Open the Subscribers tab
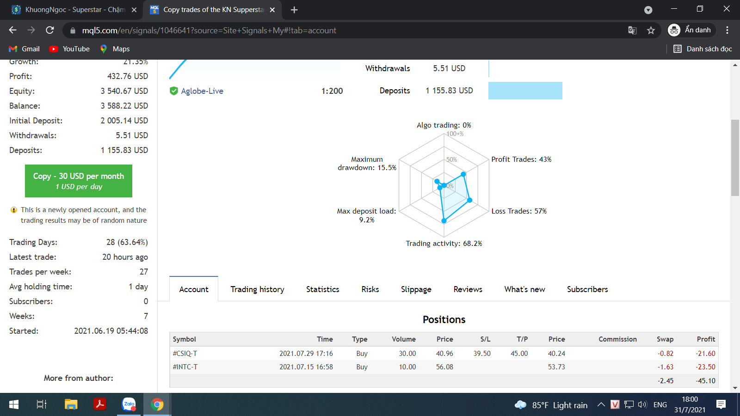Image resolution: width=740 pixels, height=416 pixels. (588, 289)
